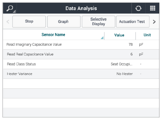162x120 pixels.
Task: Open the grid menu icon
Action: point(153,8)
